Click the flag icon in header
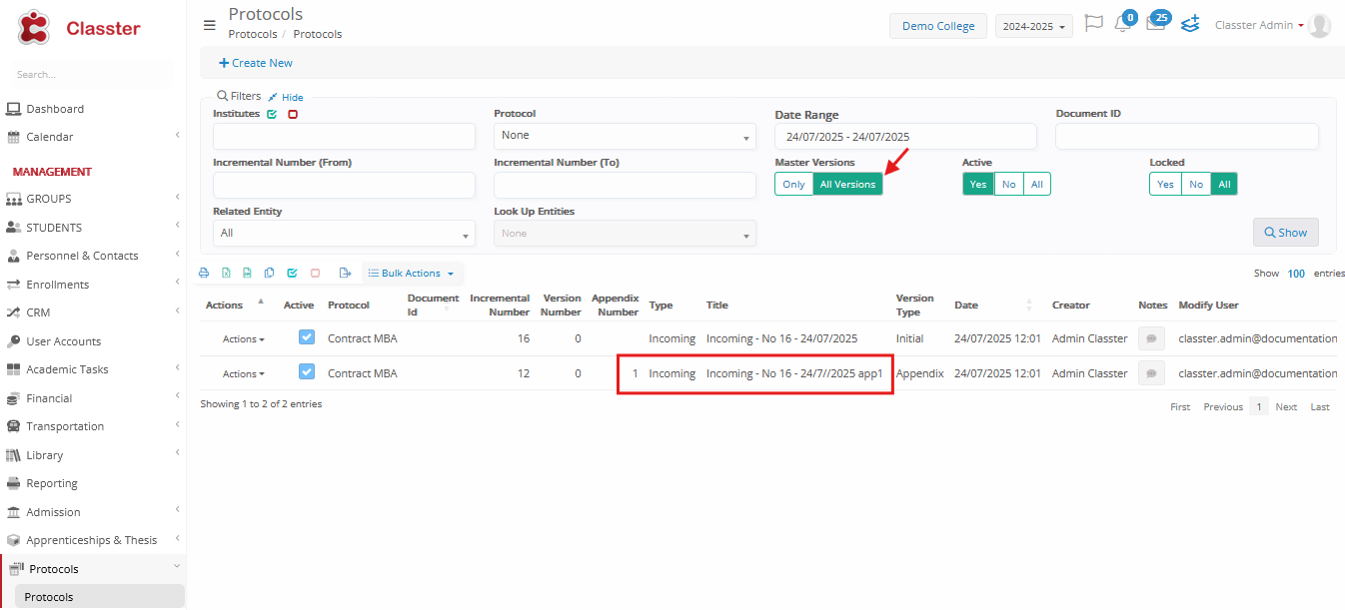1345x610 pixels. (1093, 24)
